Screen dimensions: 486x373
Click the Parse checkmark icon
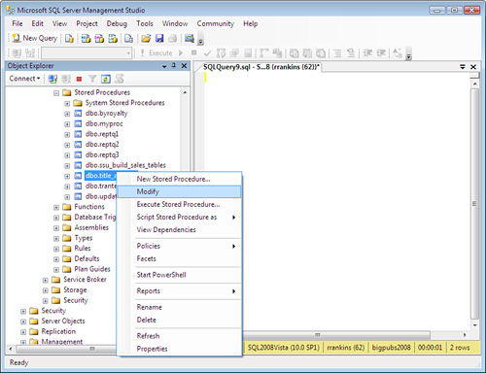[x=208, y=52]
